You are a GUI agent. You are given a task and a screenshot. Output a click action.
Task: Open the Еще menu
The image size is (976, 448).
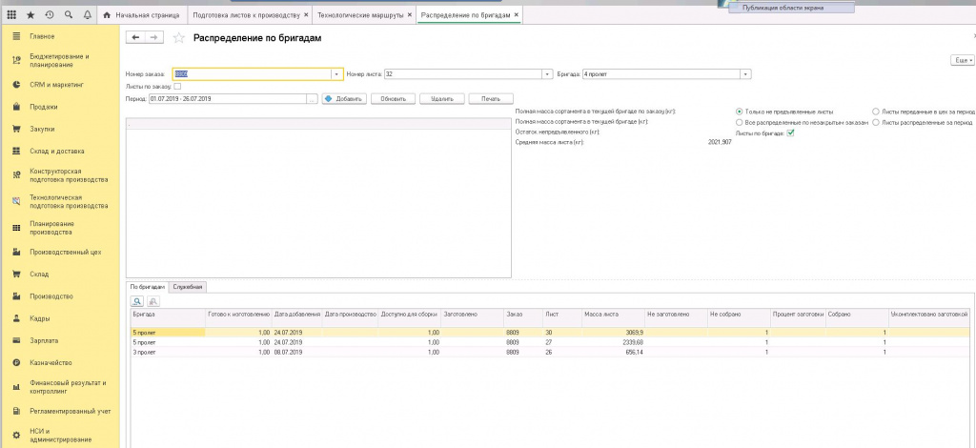963,60
